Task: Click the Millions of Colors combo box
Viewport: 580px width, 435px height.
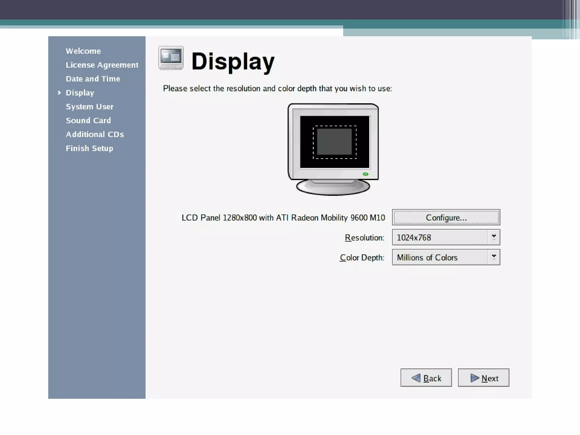Action: (440, 257)
